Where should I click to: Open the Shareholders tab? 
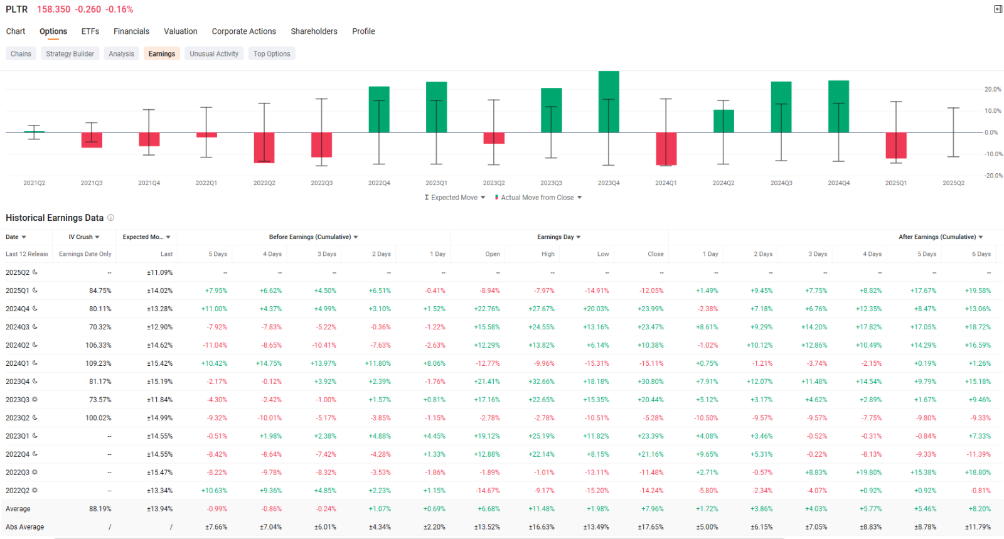coord(314,31)
